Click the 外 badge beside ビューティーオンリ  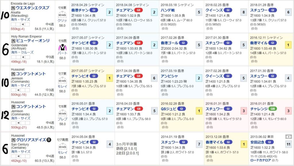click(x=13, y=41)
